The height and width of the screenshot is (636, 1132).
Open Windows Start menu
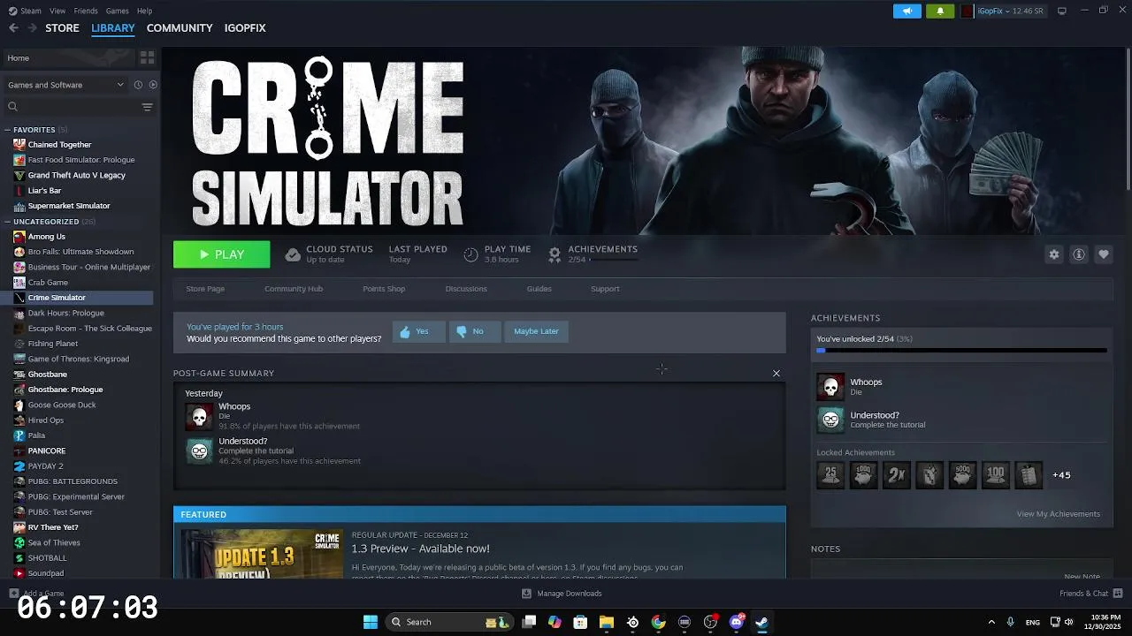point(371,622)
